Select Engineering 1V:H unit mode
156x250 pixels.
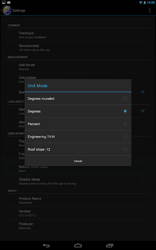click(x=78, y=137)
